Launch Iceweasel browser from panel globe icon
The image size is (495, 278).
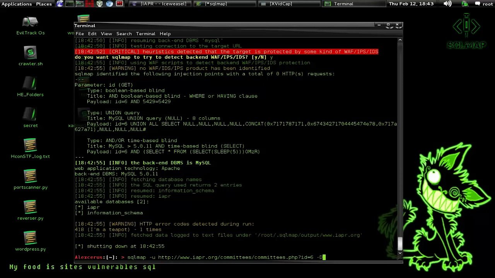pos(60,4)
